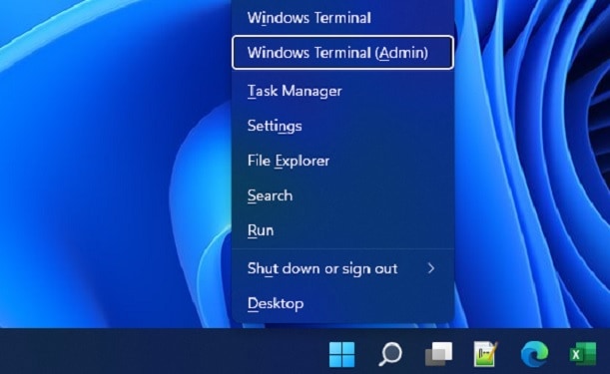The width and height of the screenshot is (610, 374).
Task: Open the Run dialog entry
Action: [342, 230]
